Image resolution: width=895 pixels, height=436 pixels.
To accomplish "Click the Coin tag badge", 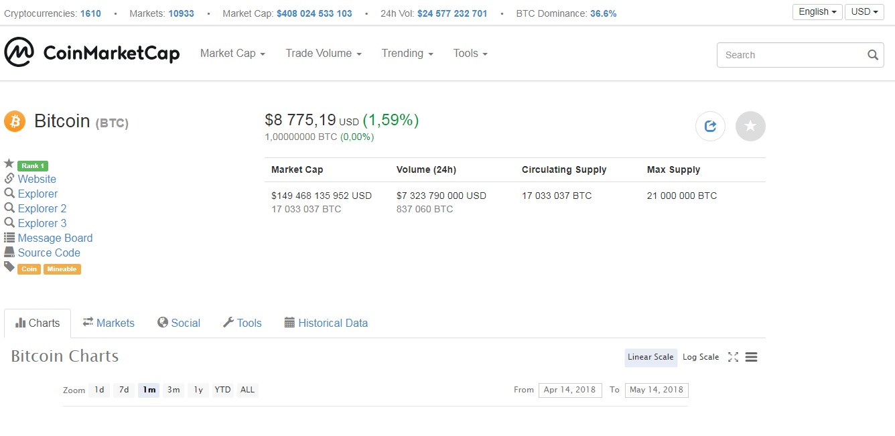I will [x=29, y=269].
